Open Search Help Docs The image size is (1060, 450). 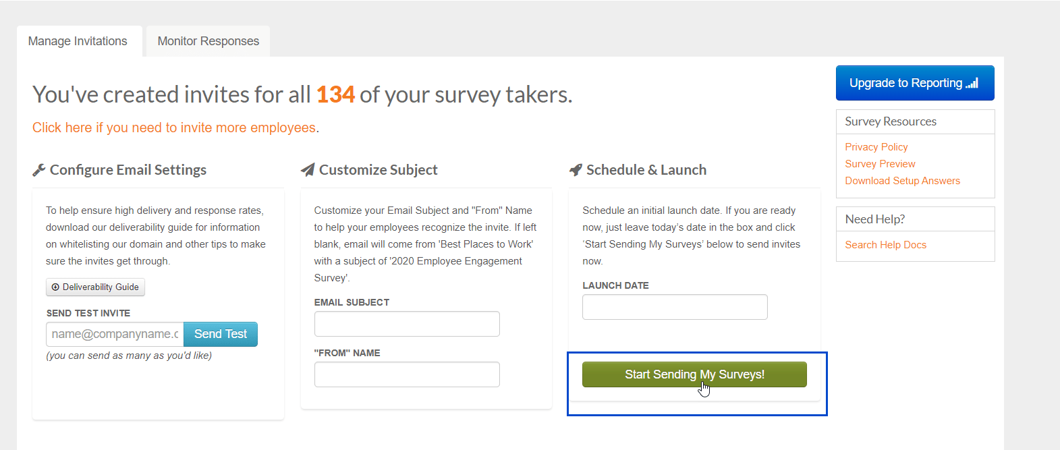point(885,244)
